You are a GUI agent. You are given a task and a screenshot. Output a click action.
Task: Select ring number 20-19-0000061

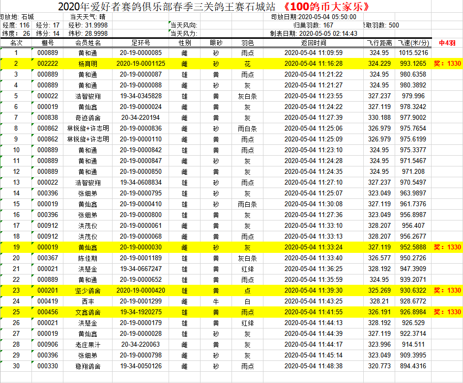coord(141,226)
